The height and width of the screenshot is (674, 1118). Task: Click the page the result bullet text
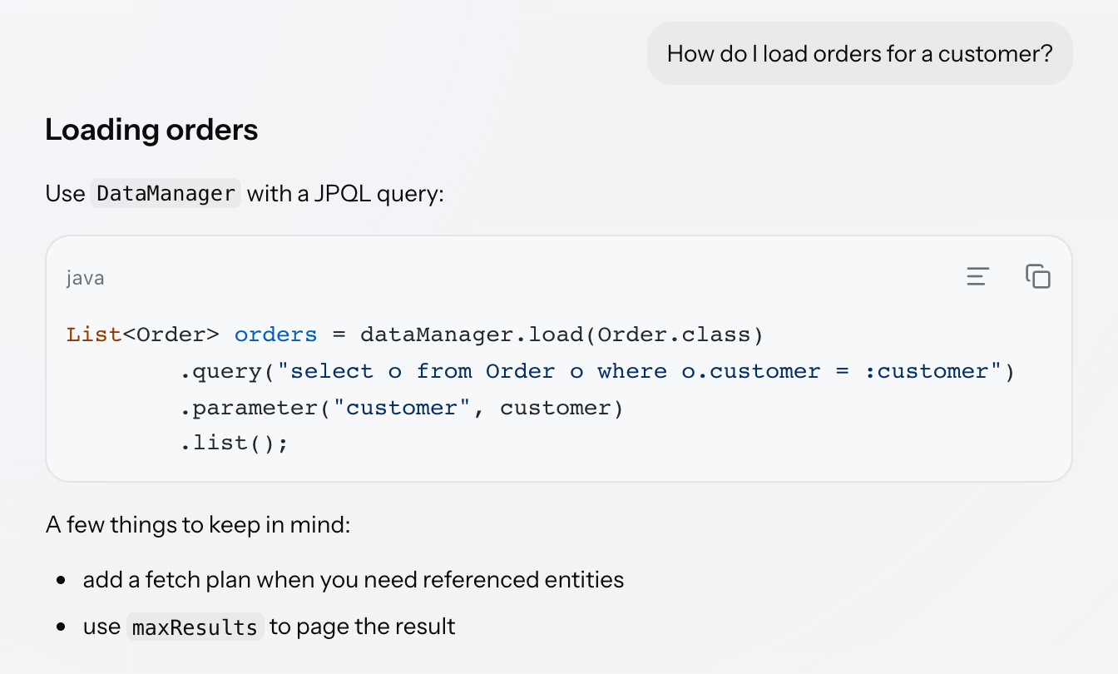point(362,626)
